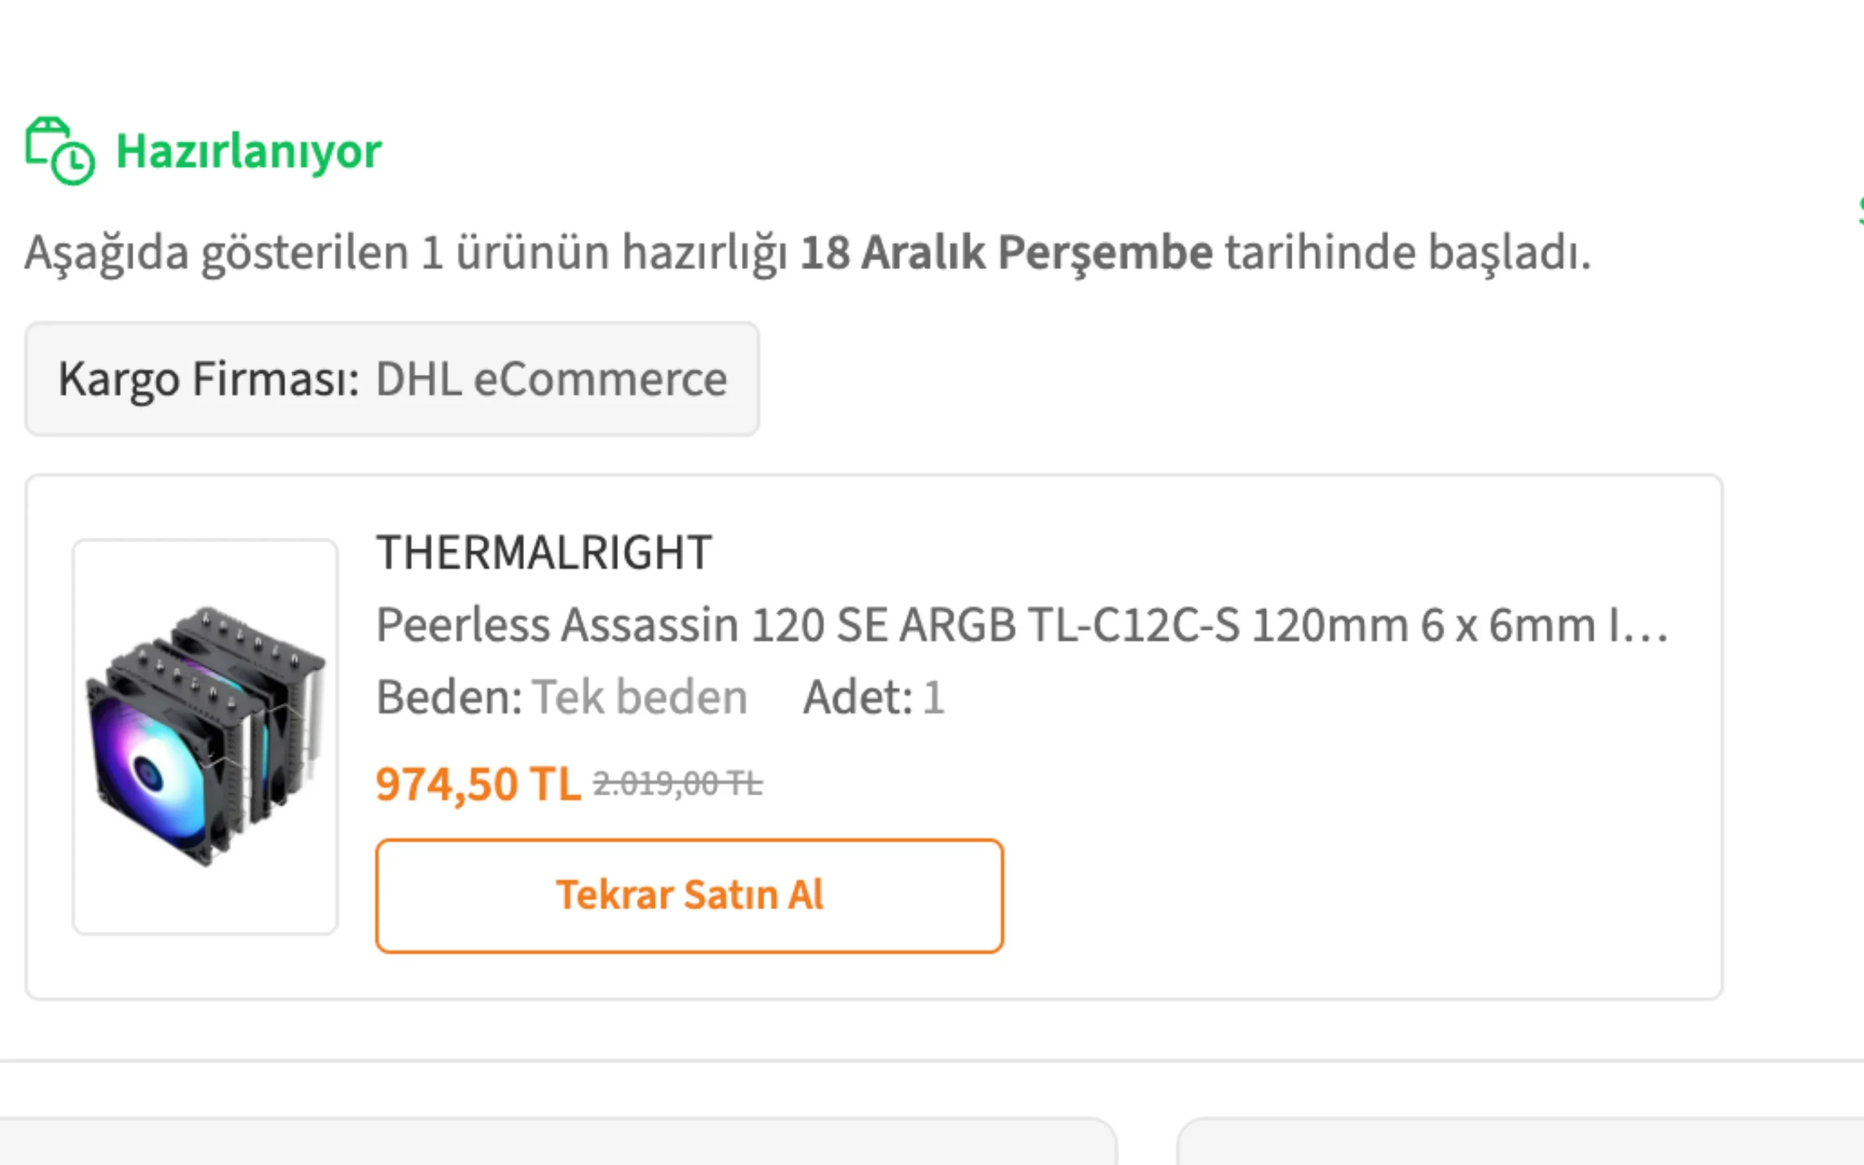Click the panel below the divider line
The image size is (1864, 1165).
[x=539, y=1140]
